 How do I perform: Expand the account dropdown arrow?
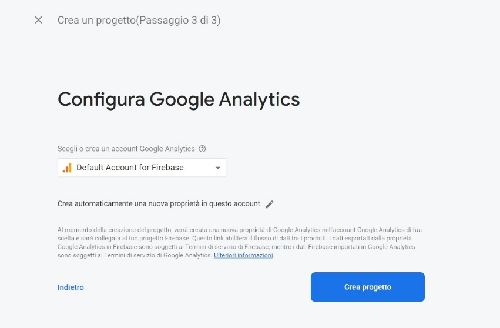click(x=218, y=168)
